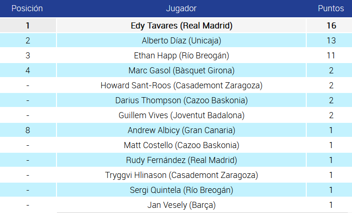Click the Posición column header
The image size is (352, 213).
27,8
